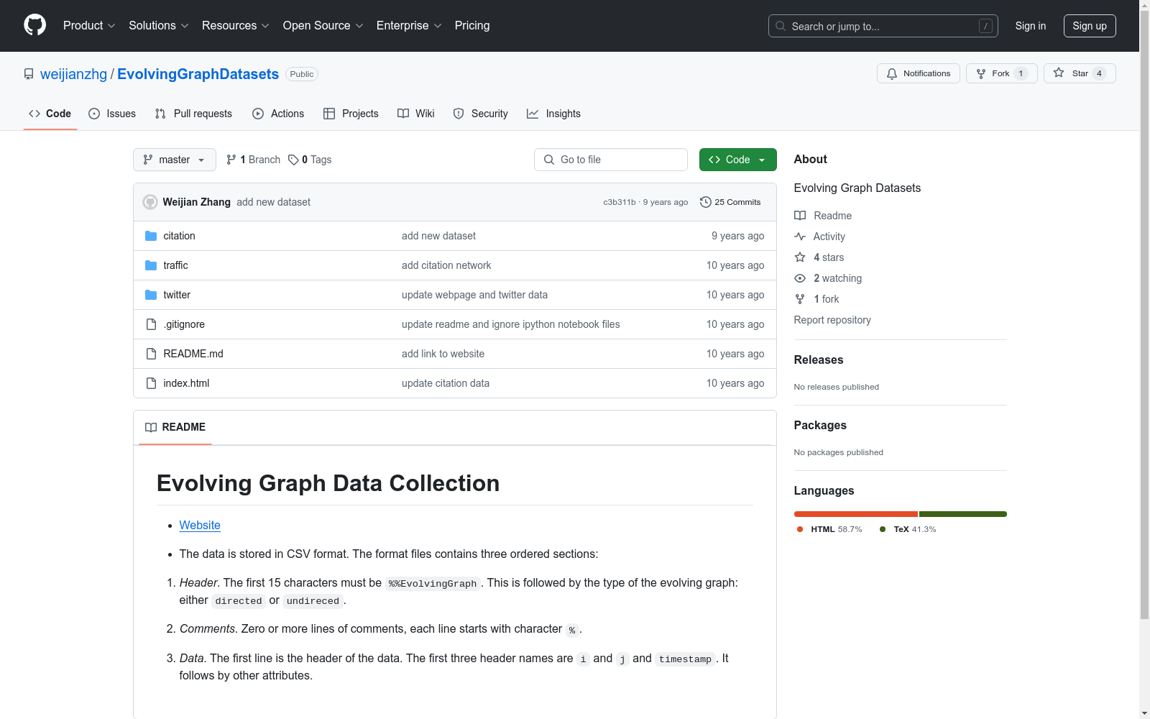The width and height of the screenshot is (1150, 719).
Task: Click the commits history clock icon
Action: [706, 202]
